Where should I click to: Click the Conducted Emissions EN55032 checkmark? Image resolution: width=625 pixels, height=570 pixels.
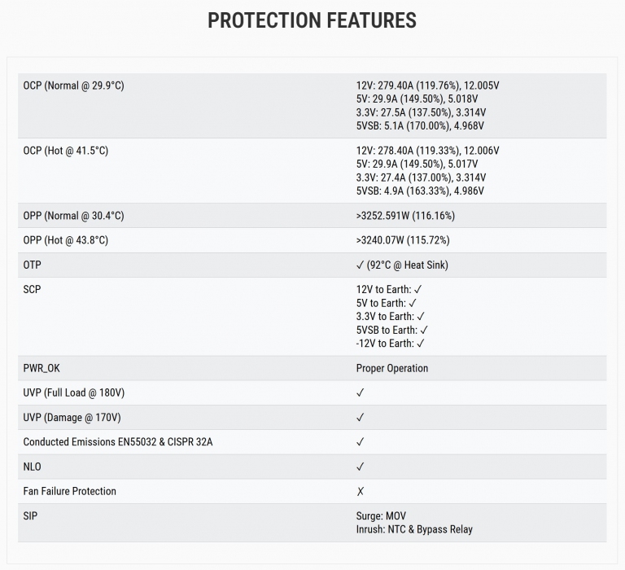[361, 442]
